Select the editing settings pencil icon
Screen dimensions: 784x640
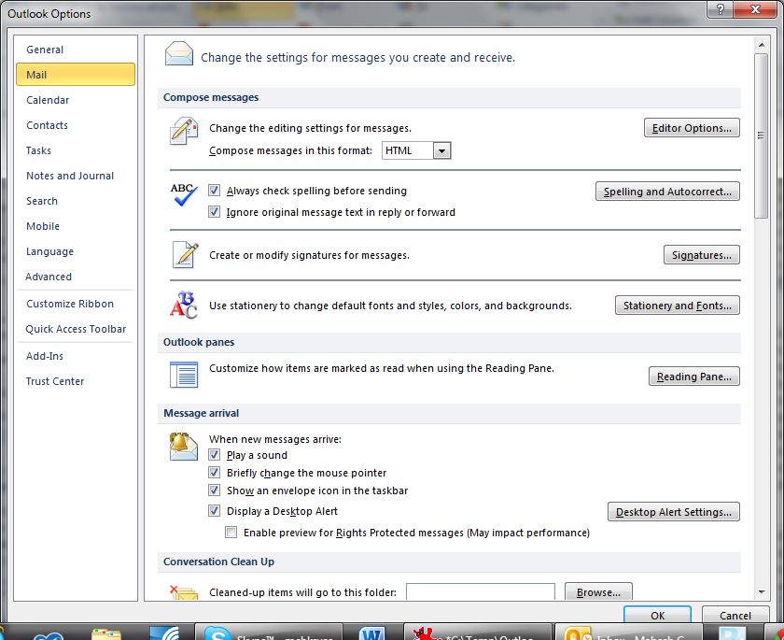(183, 132)
